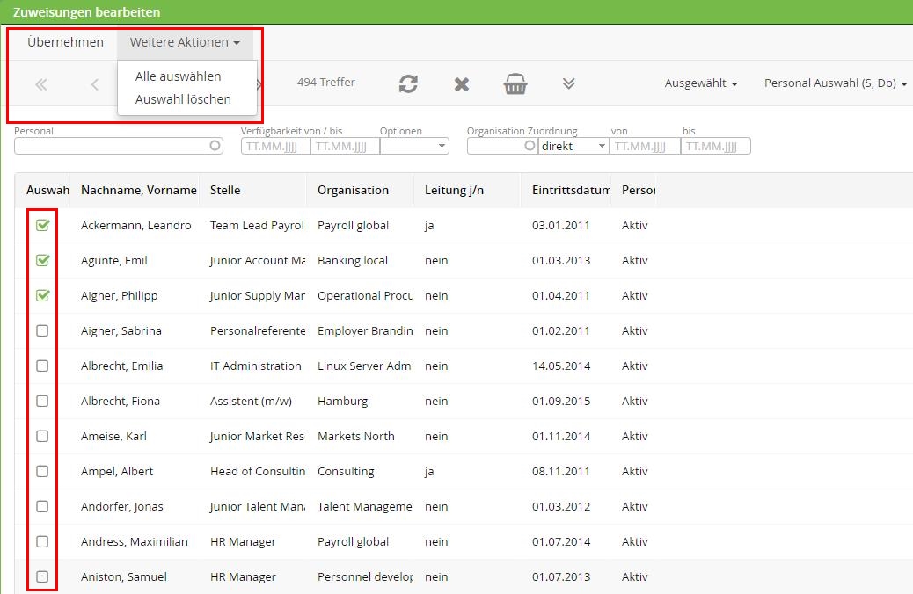Viewport: 913px width, 594px height.
Task: Sort by Nachname, Vorname column header
Action: click(x=139, y=191)
